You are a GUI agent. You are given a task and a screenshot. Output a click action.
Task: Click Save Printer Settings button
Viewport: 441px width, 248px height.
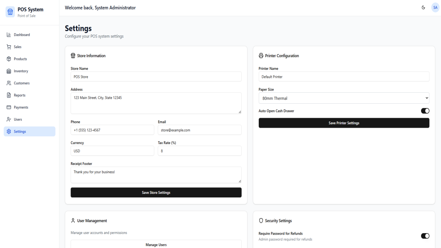[x=344, y=123]
